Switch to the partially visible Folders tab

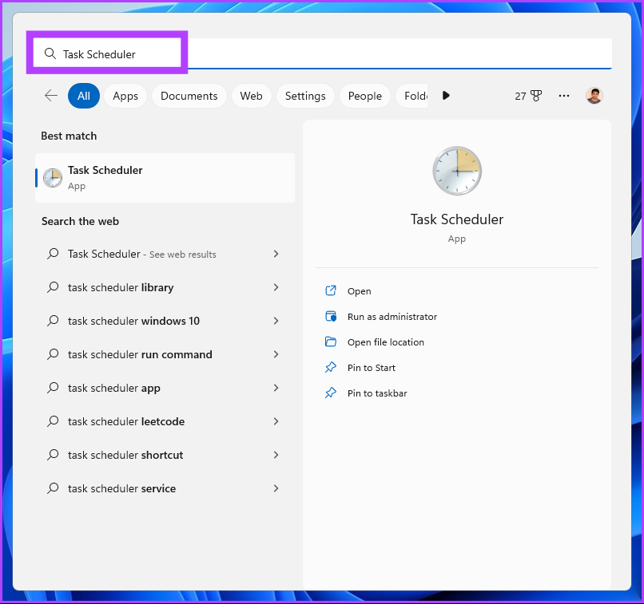(x=411, y=96)
